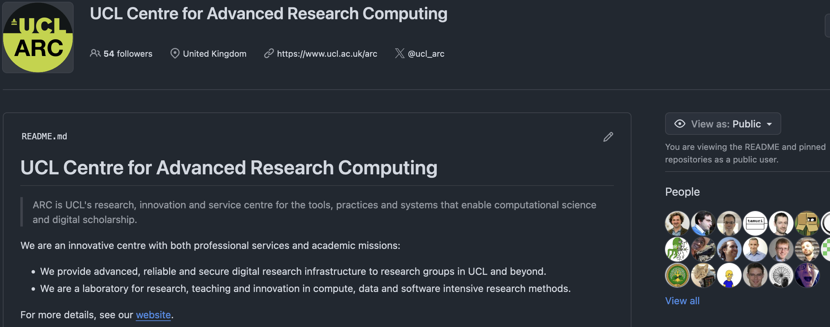830x327 pixels.
Task: Click the pencil icon to edit README
Action: (608, 137)
